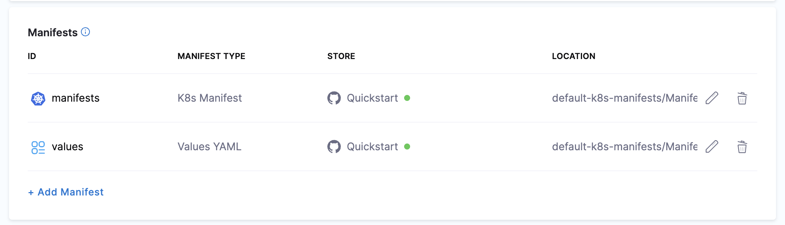Edit the values row with pencil icon
Screen dimensions: 785x225
[x=712, y=147]
